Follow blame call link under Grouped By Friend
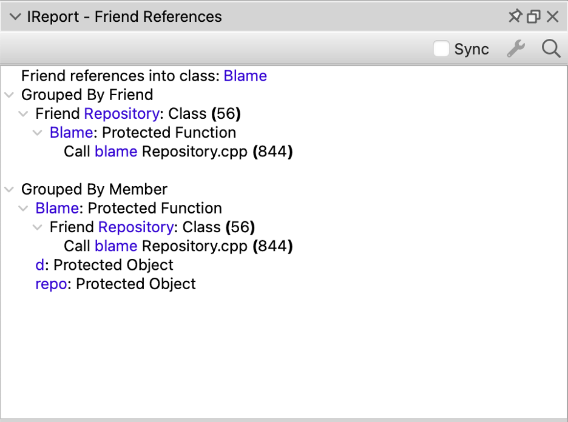The height and width of the screenshot is (422, 568). (116, 152)
